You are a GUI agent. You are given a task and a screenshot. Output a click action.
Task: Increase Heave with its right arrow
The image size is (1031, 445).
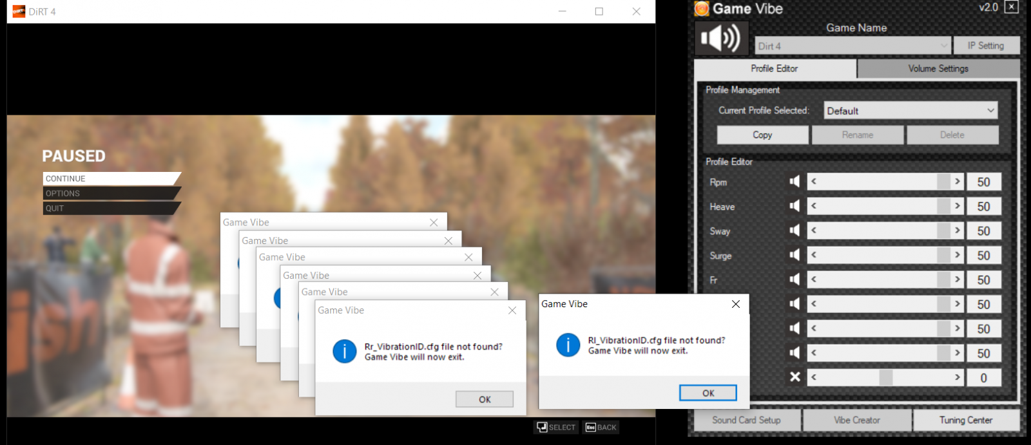[x=958, y=206]
